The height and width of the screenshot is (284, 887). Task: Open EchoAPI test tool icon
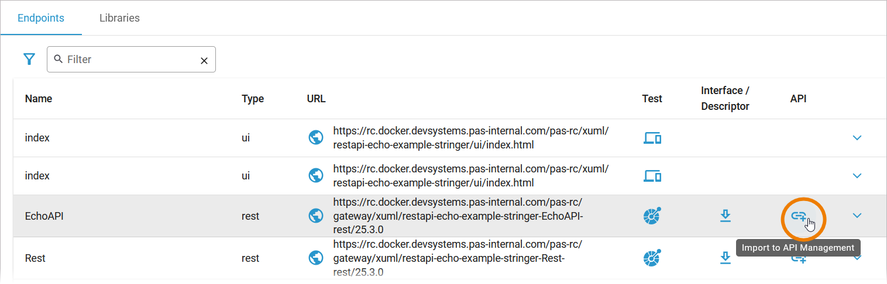[652, 216]
